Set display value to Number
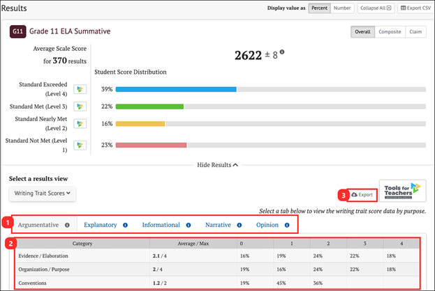435x291 pixels. coord(342,8)
